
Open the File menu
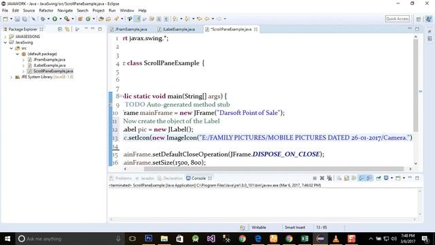coord(5,10)
